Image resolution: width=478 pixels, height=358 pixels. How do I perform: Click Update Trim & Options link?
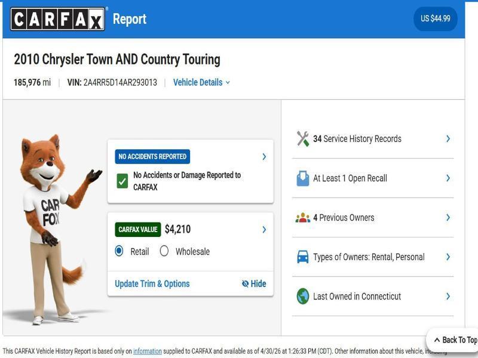[152, 284]
